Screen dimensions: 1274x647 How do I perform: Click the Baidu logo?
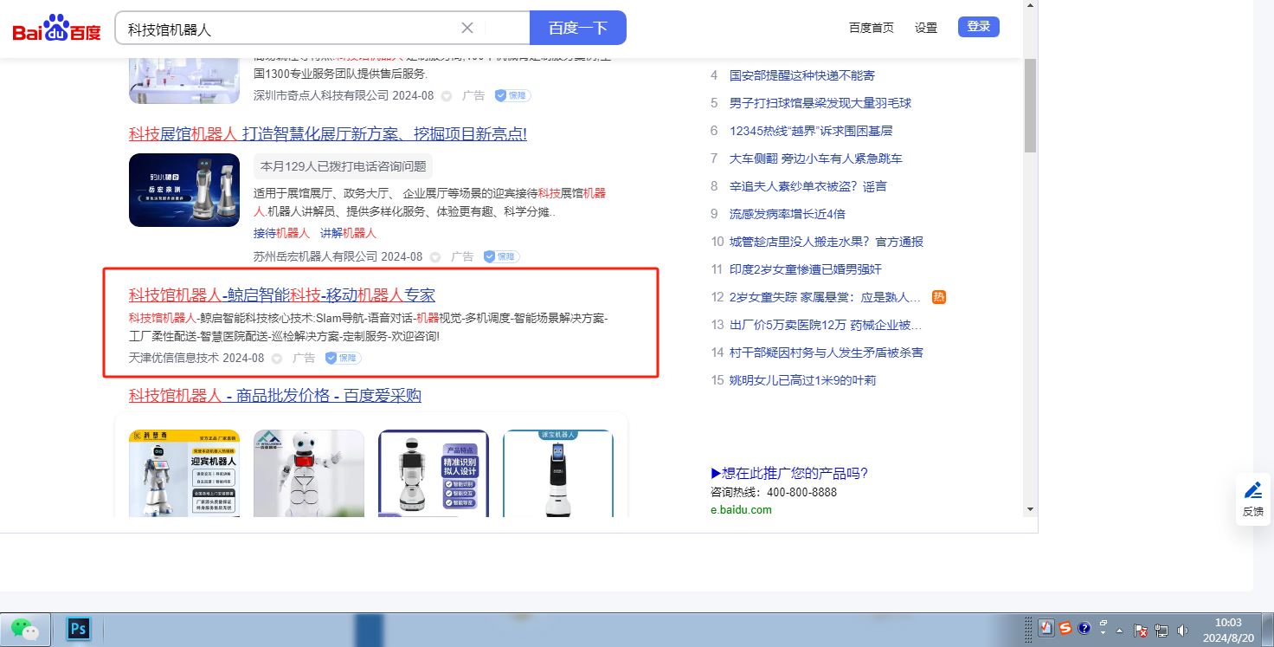56,29
